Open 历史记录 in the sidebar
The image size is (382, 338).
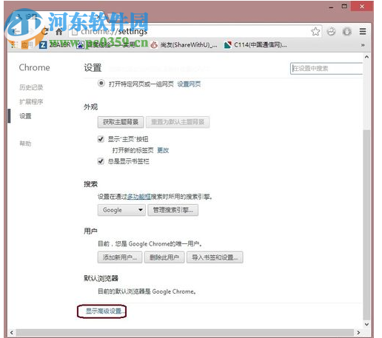31,87
